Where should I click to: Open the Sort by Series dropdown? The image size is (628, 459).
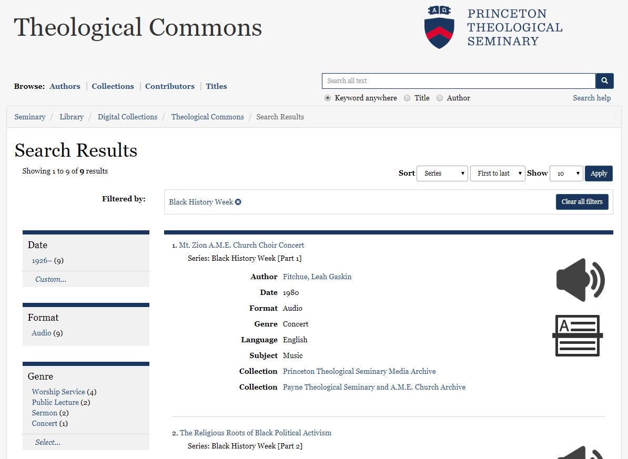(x=442, y=174)
